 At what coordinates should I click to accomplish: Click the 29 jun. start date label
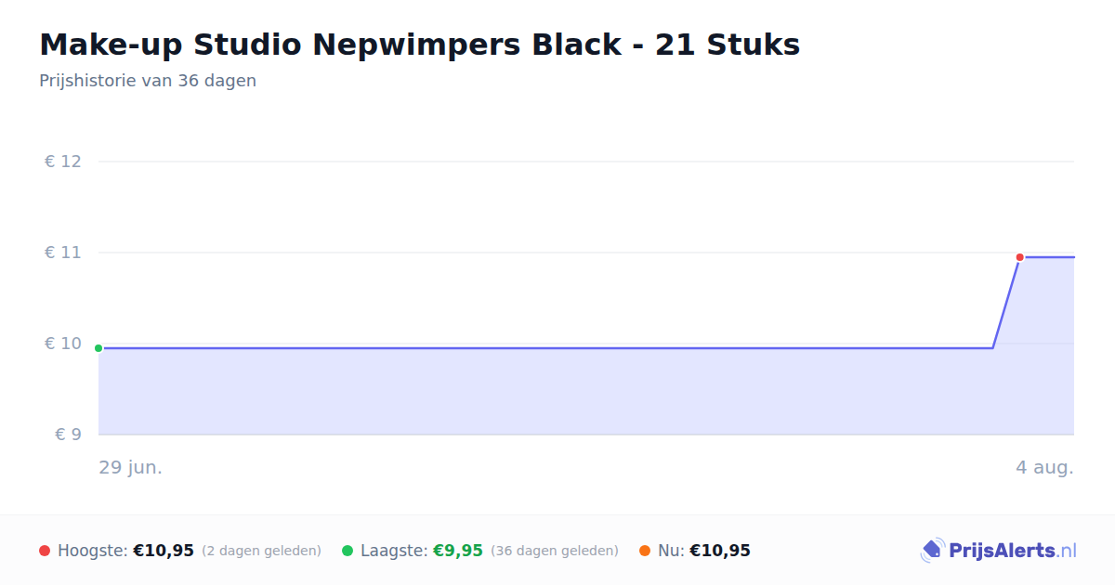(131, 467)
